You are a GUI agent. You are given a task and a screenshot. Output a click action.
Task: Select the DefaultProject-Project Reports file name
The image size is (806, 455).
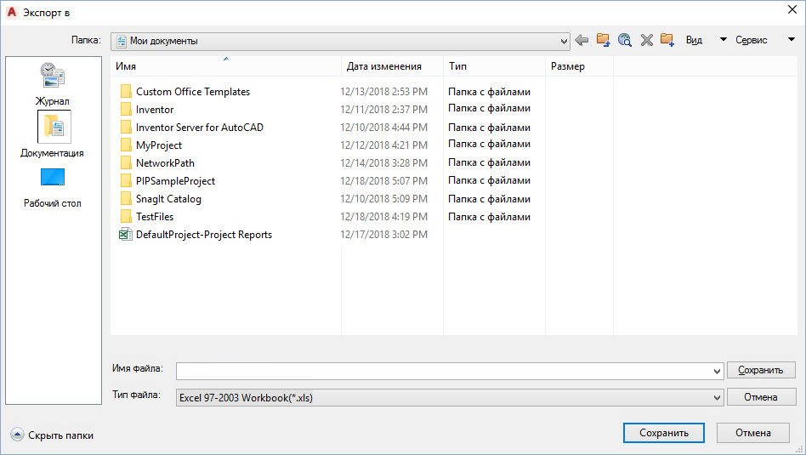[x=204, y=235]
